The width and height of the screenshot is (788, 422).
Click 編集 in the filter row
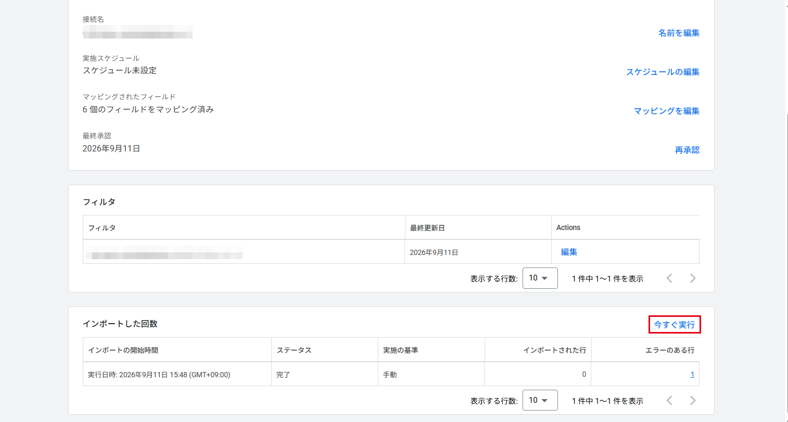[x=569, y=252]
